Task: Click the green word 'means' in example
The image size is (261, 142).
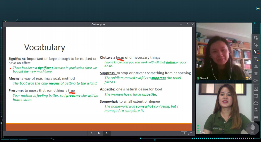Action: point(54,83)
